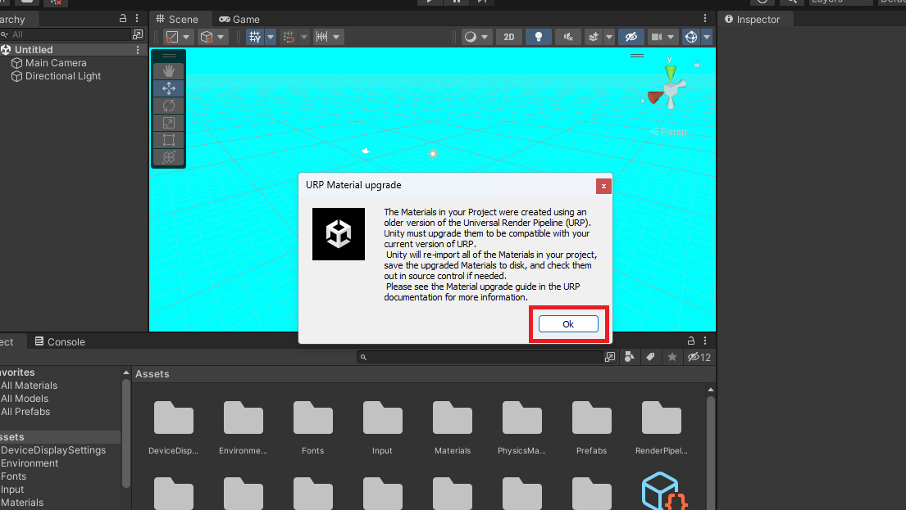The height and width of the screenshot is (510, 906).
Task: Switch to the Game tab
Action: coord(239,19)
